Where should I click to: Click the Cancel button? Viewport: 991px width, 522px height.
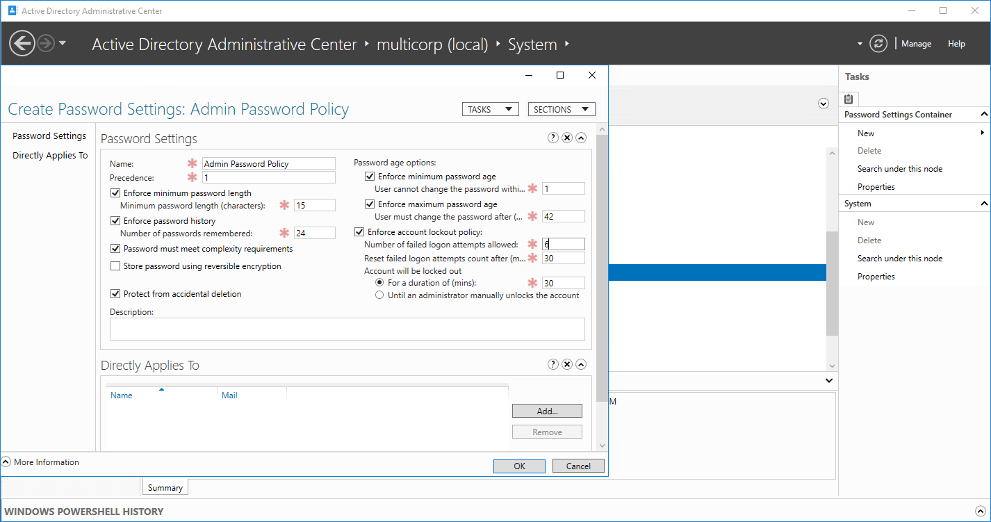tap(578, 466)
